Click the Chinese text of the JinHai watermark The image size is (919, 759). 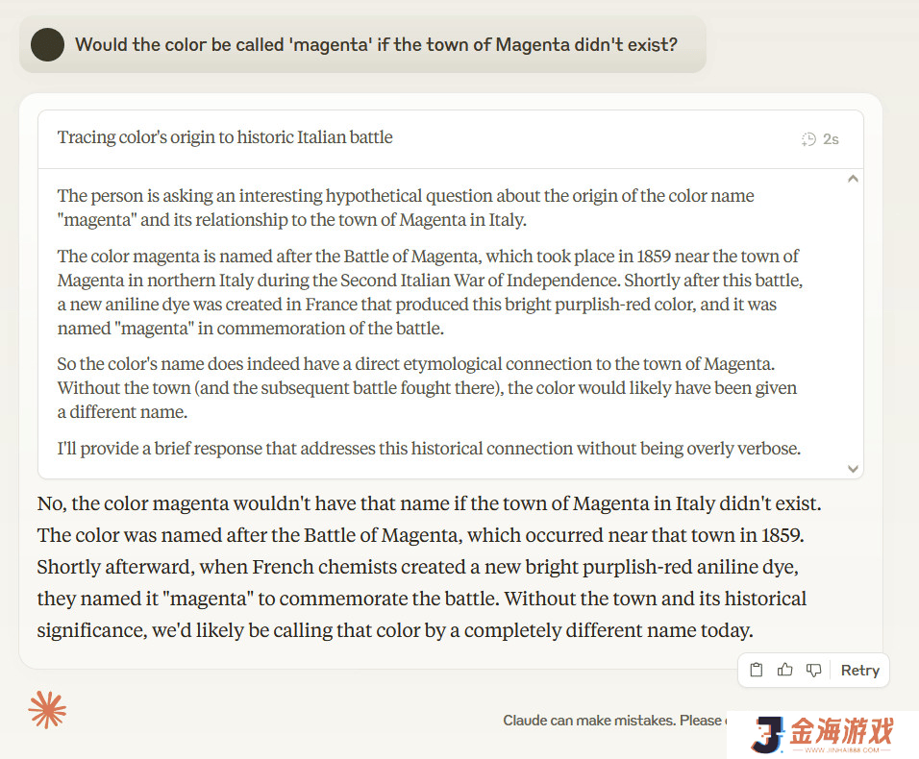(842, 731)
